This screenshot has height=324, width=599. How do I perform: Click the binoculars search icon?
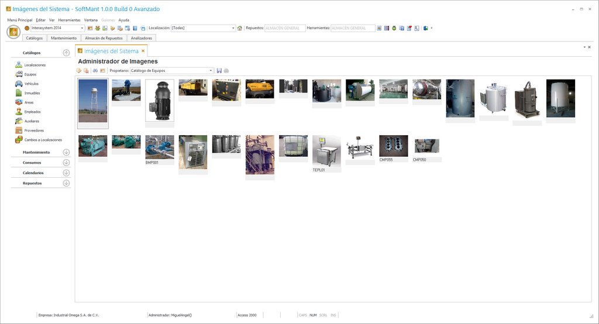pyautogui.click(x=95, y=71)
